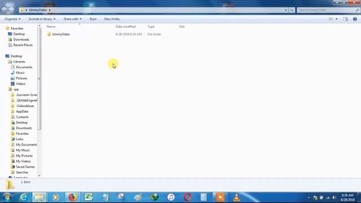Viewport: 361px width, 203px height.
Task: Launch Opera browser from taskbar
Action: pyautogui.click(x=187, y=197)
